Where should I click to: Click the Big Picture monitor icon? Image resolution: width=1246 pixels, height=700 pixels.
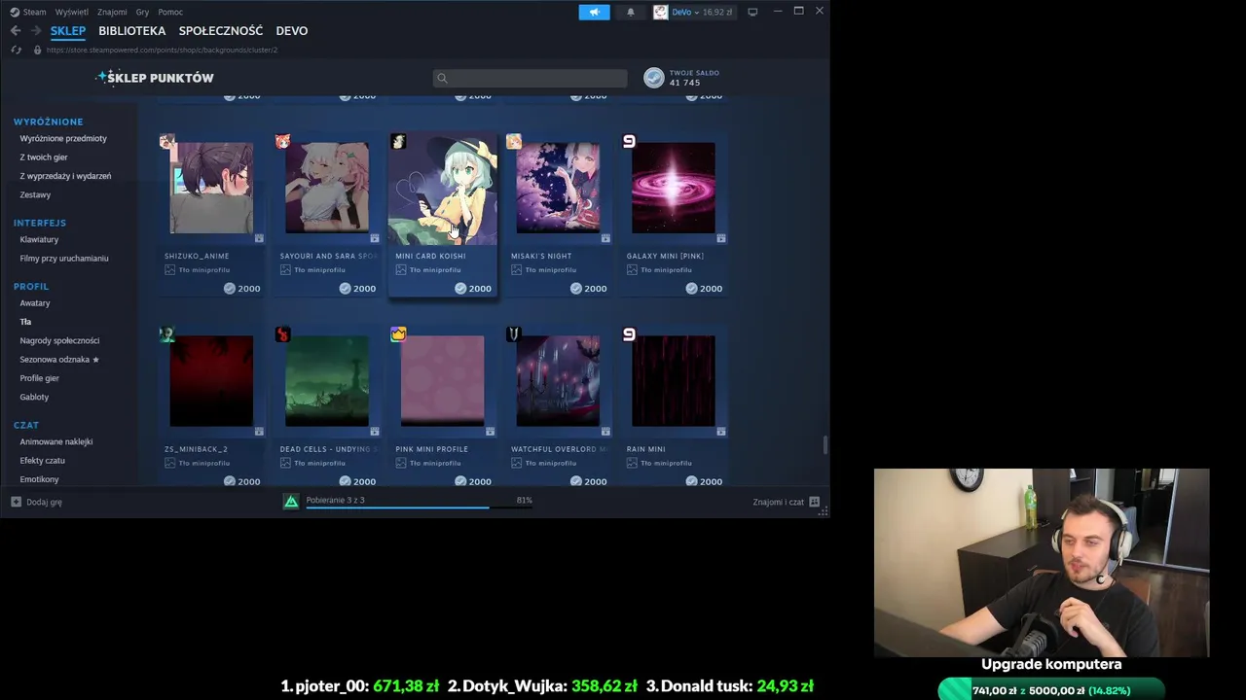[x=752, y=12]
